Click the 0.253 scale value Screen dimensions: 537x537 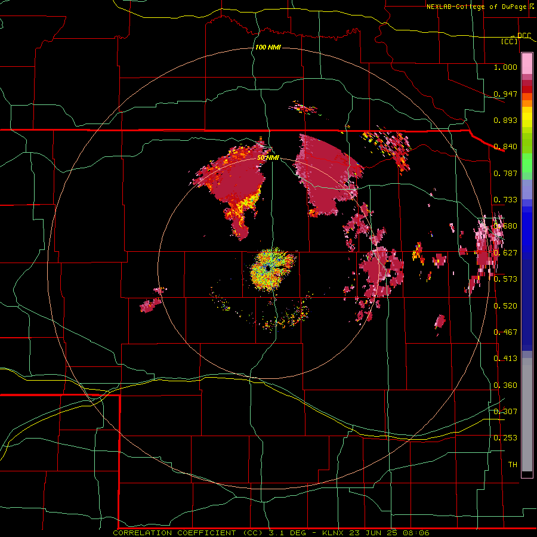click(505, 438)
